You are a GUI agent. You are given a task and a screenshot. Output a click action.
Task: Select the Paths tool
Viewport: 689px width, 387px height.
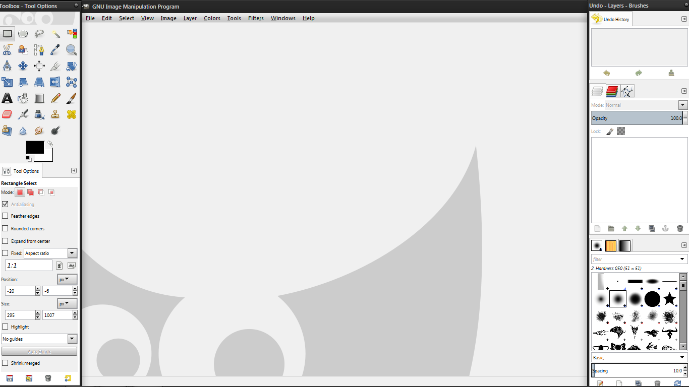click(39, 50)
